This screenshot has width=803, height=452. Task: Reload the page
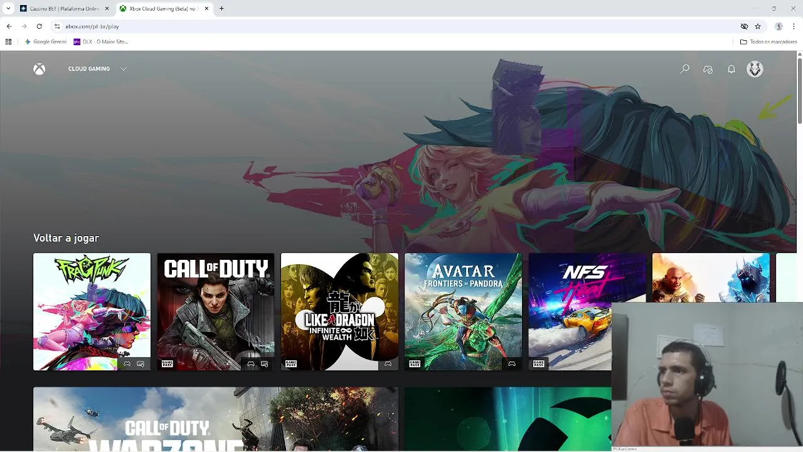39,26
